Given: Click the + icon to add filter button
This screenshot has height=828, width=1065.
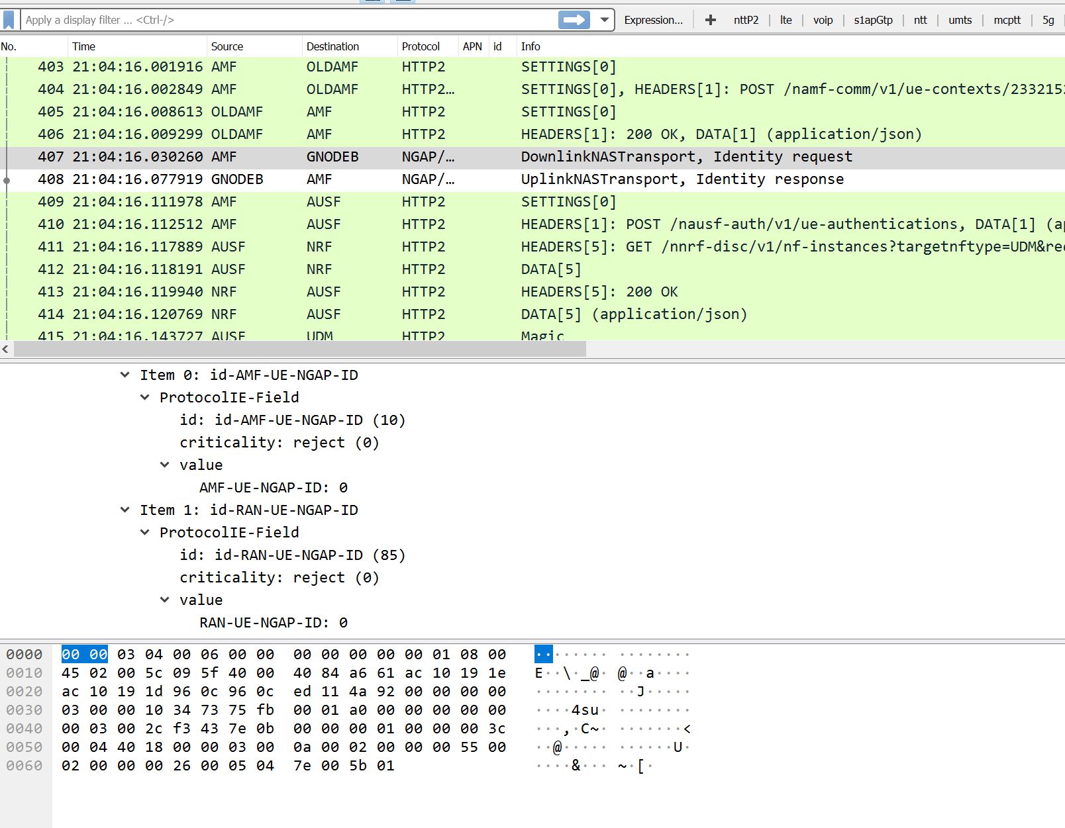Looking at the screenshot, I should pos(709,20).
